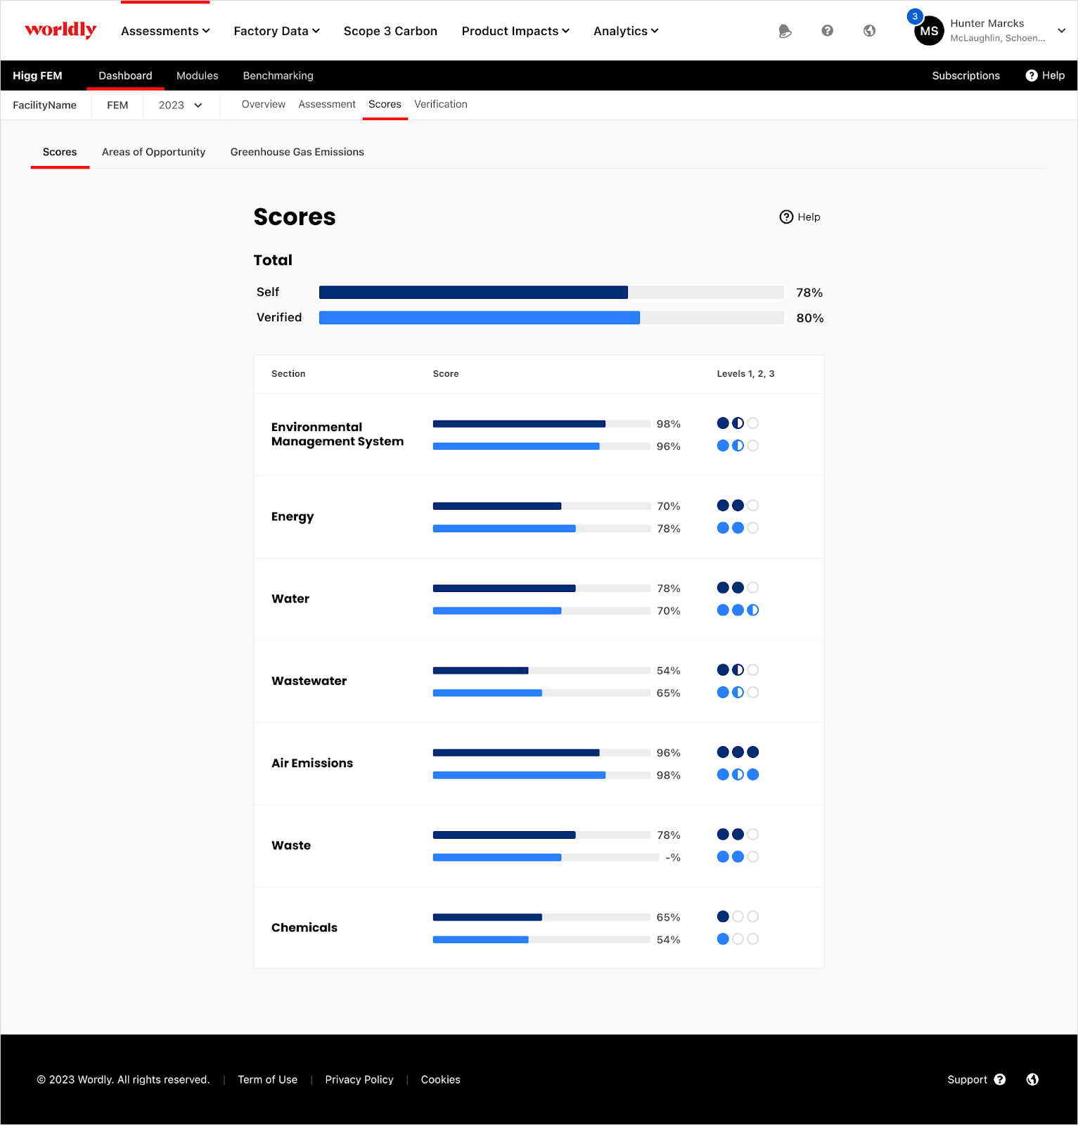Click the Energy self level dots
1078x1125 pixels.
738,506
